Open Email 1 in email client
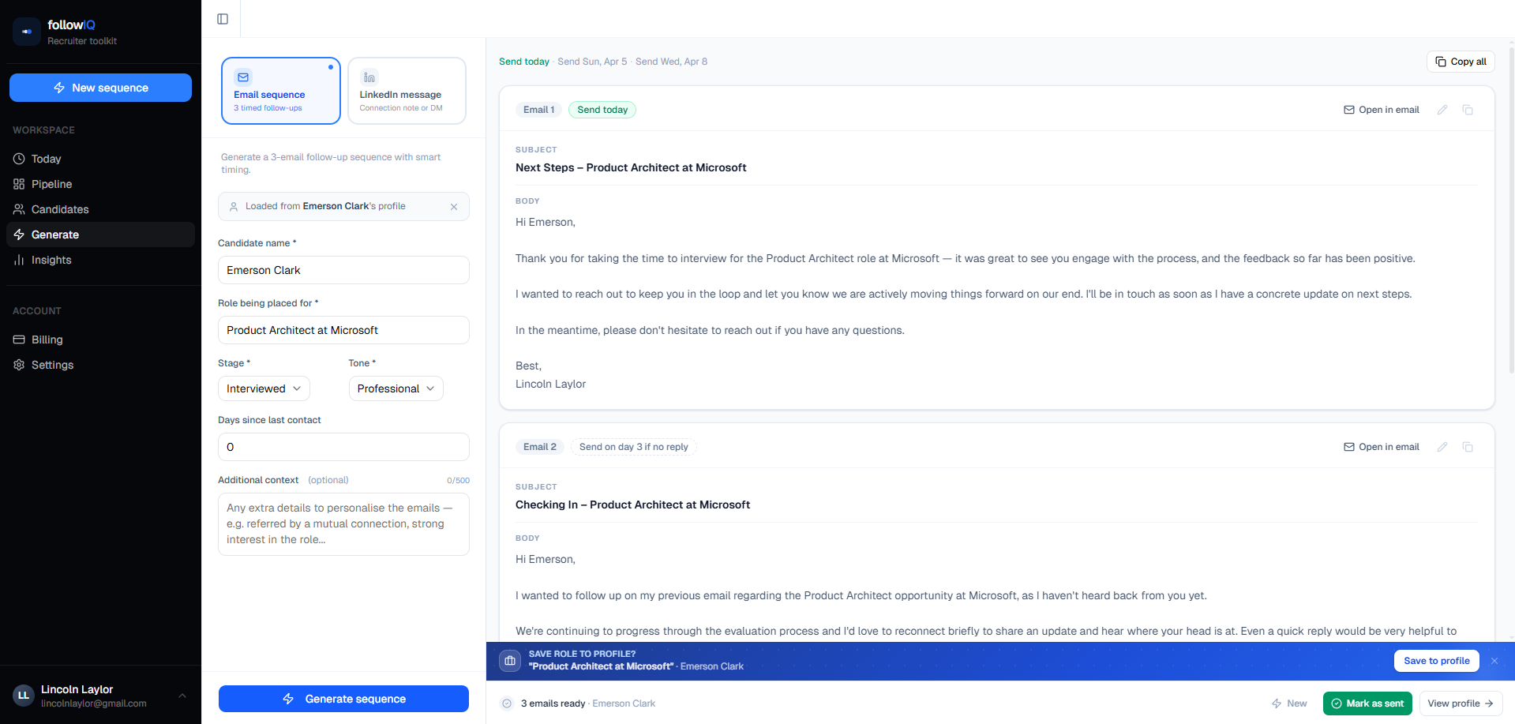Screen dimensions: 1515x724 point(1382,110)
